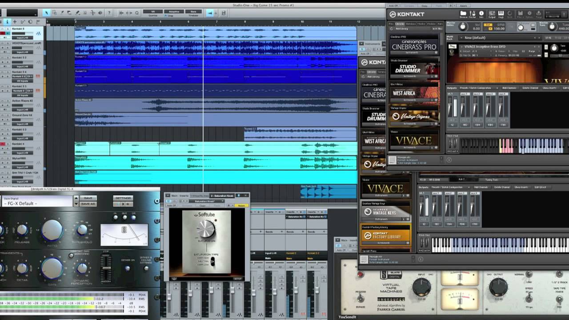Open the Softube Setup button icon
Viewport: 569px width, 320px height.
pyautogui.click(x=238, y=279)
